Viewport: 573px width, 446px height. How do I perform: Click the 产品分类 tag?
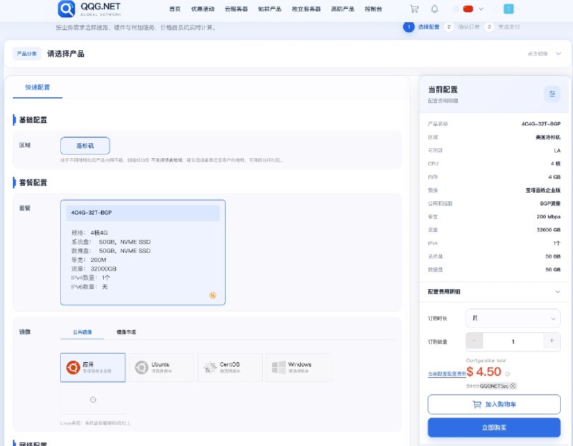(27, 54)
